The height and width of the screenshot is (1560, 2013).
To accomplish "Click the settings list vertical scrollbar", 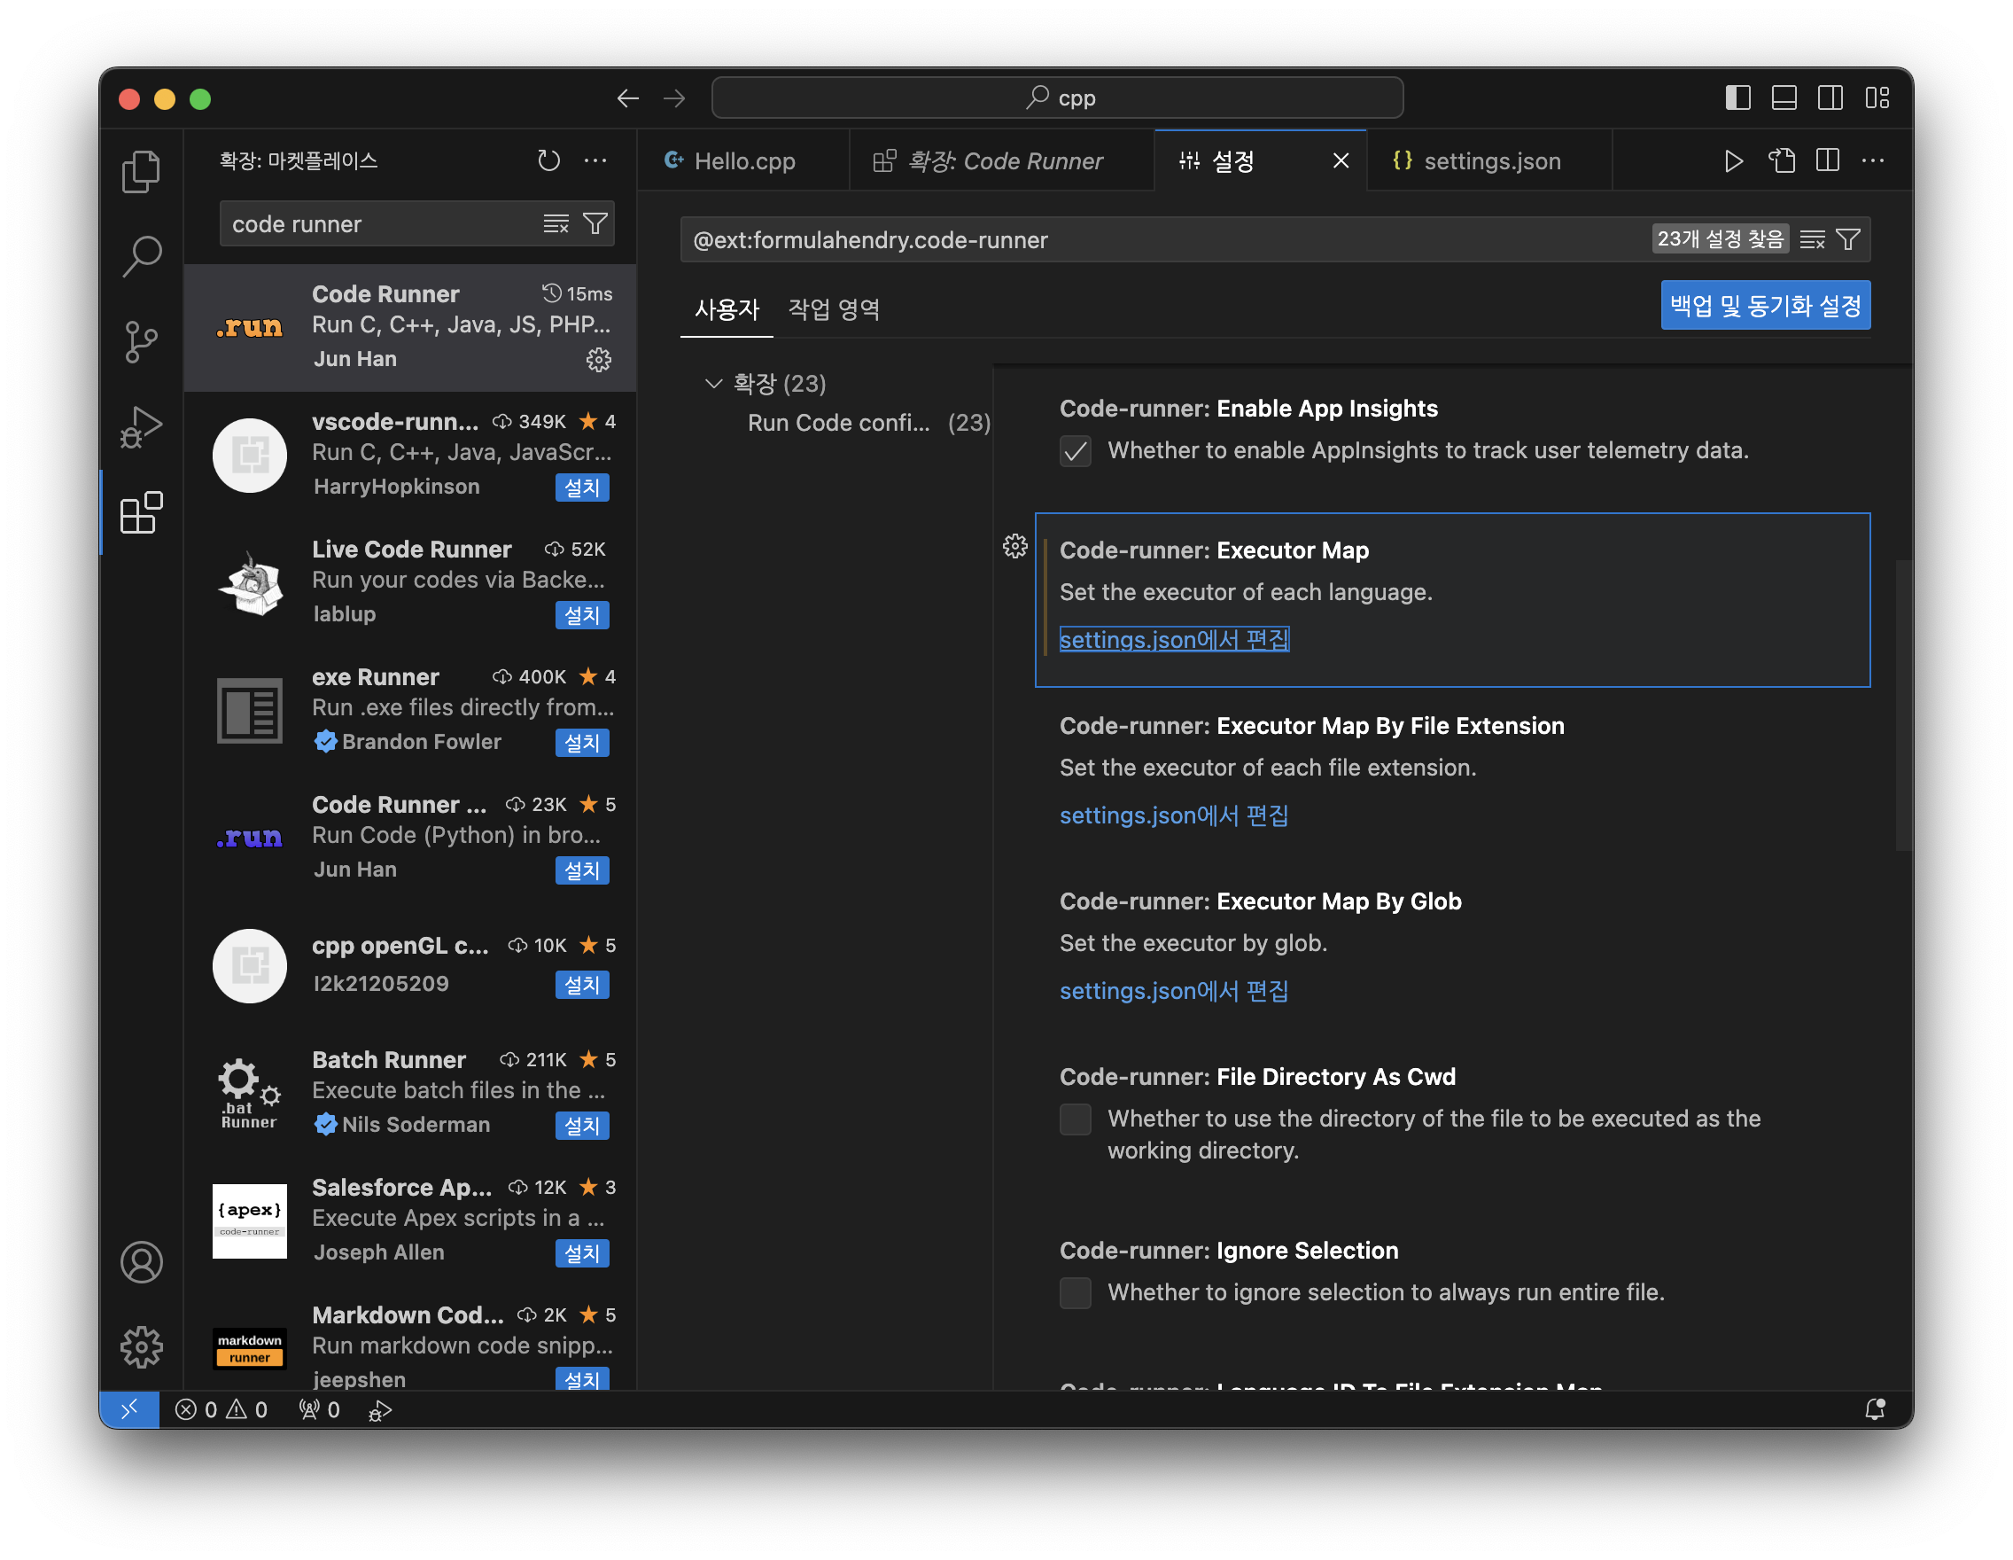I will tap(1902, 705).
